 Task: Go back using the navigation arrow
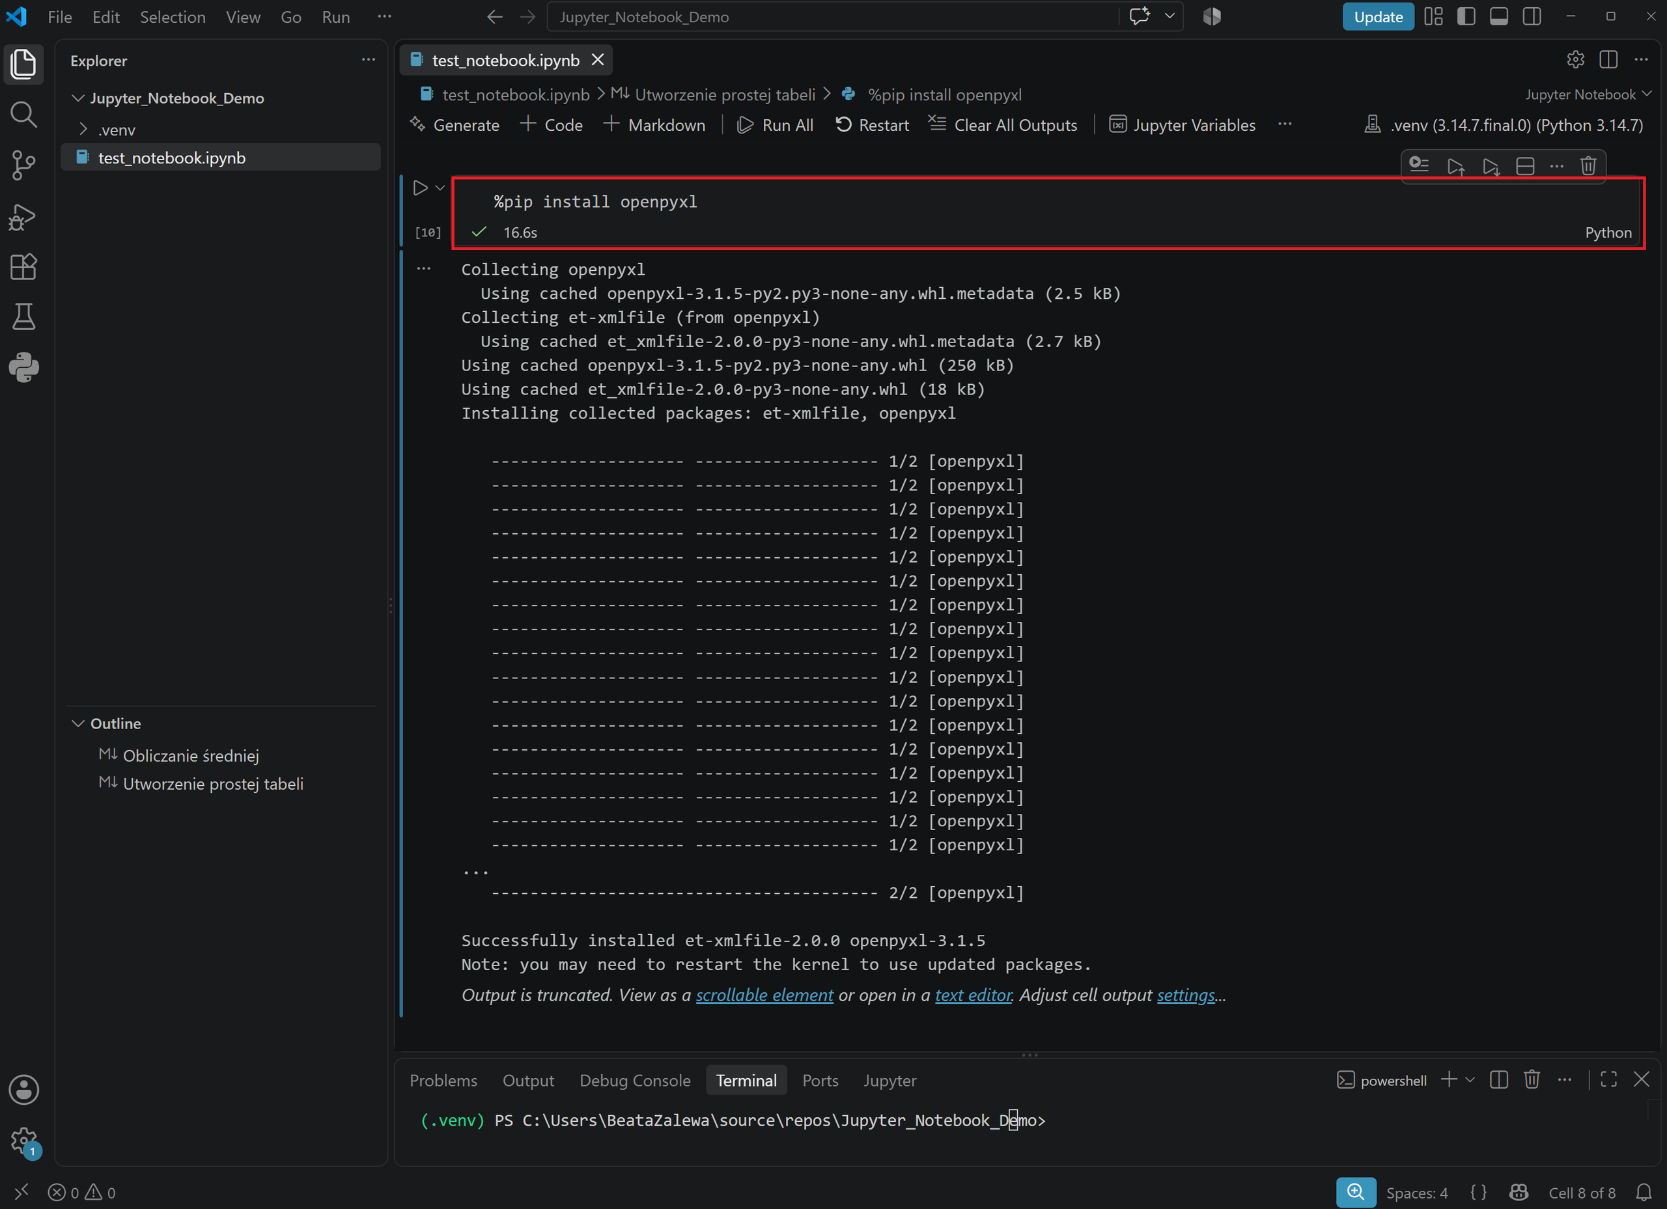tap(495, 16)
